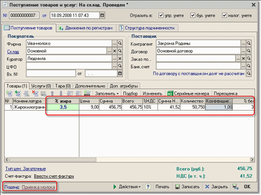261x195 pixels.
Task: Toggle the налог. учете checkbox
Action: [224, 16]
